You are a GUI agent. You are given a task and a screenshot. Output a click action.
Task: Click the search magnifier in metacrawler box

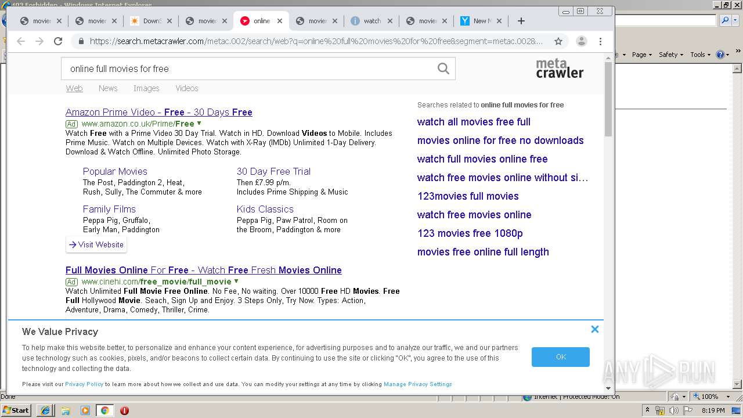click(x=443, y=69)
